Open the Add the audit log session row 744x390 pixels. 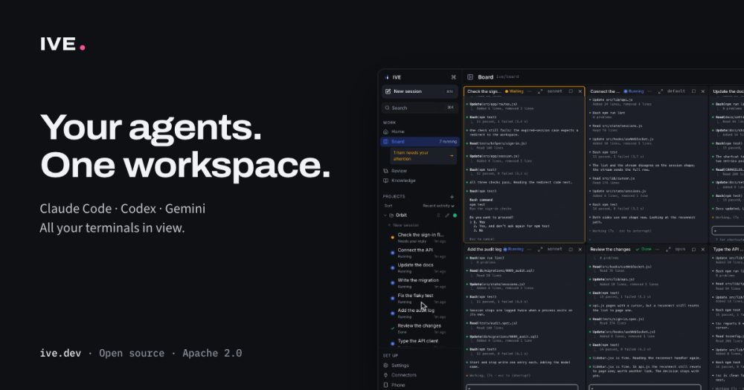tap(420, 313)
